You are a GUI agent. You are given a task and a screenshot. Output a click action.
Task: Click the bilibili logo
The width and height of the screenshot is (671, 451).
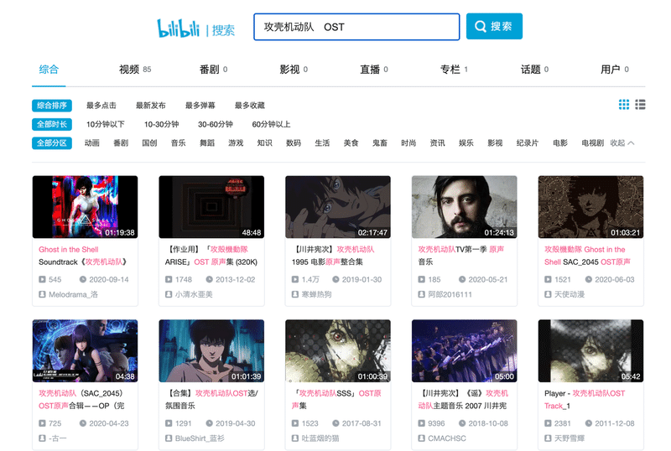pos(178,29)
